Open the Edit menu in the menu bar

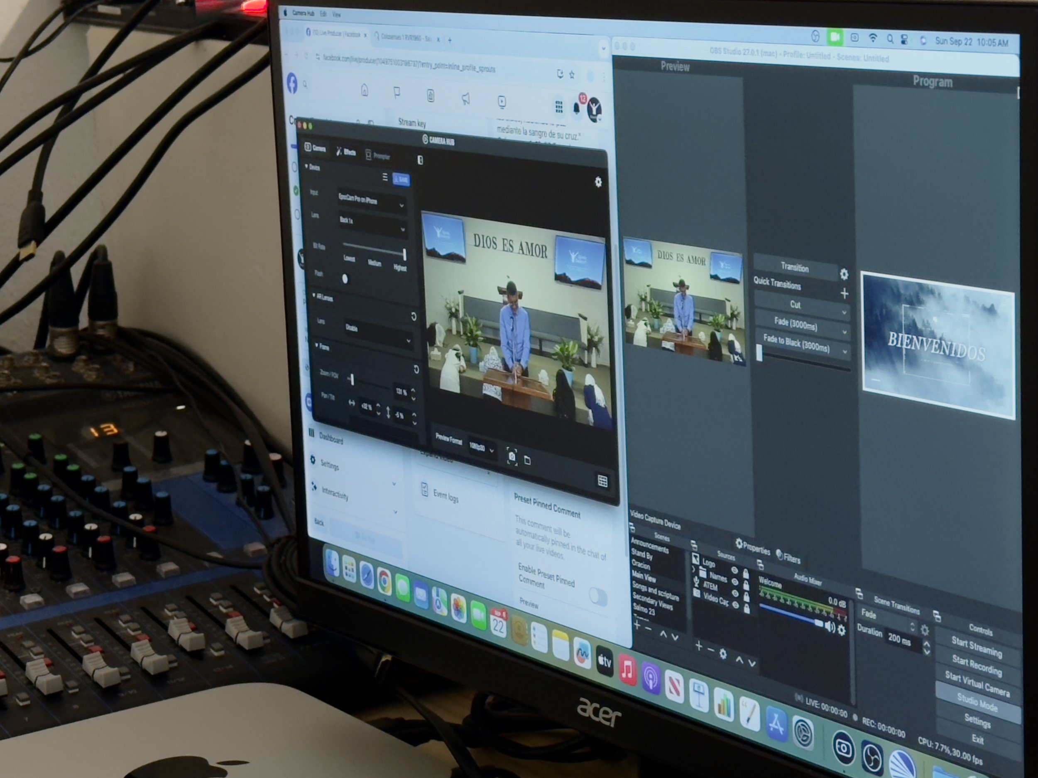[x=323, y=14]
